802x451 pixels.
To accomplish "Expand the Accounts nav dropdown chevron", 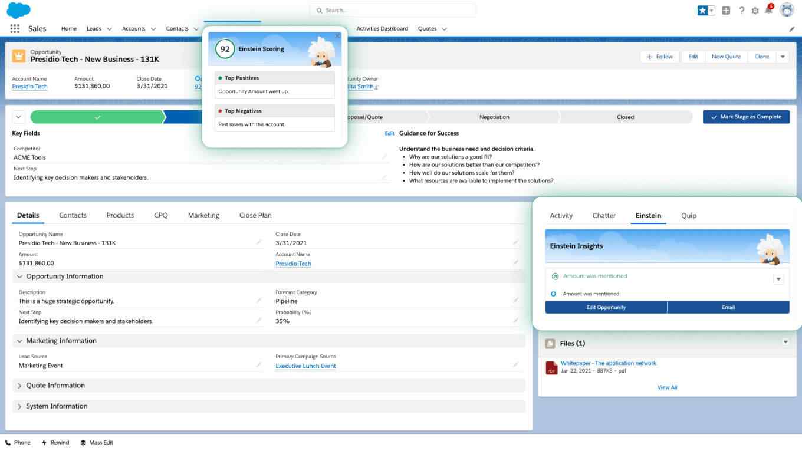I will 153,29.
